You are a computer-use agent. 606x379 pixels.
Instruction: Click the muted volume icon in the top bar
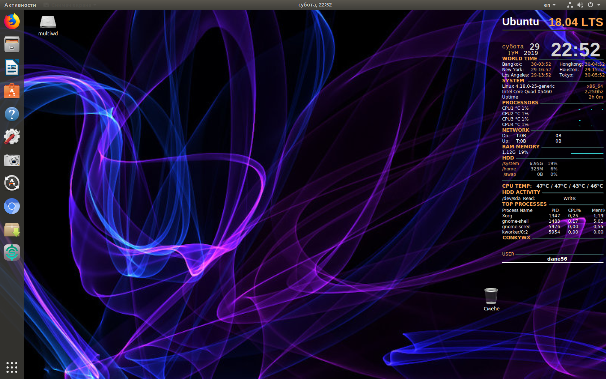pyautogui.click(x=580, y=5)
